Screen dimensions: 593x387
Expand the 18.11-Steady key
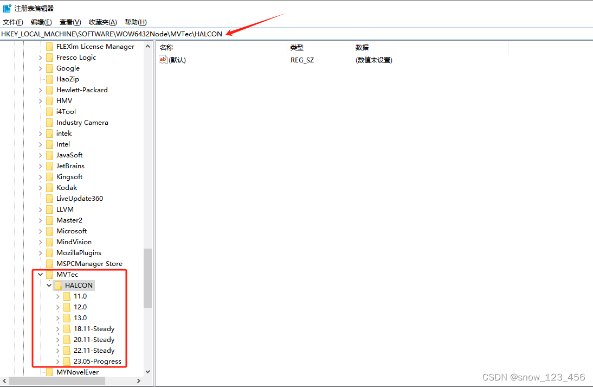pos(58,328)
